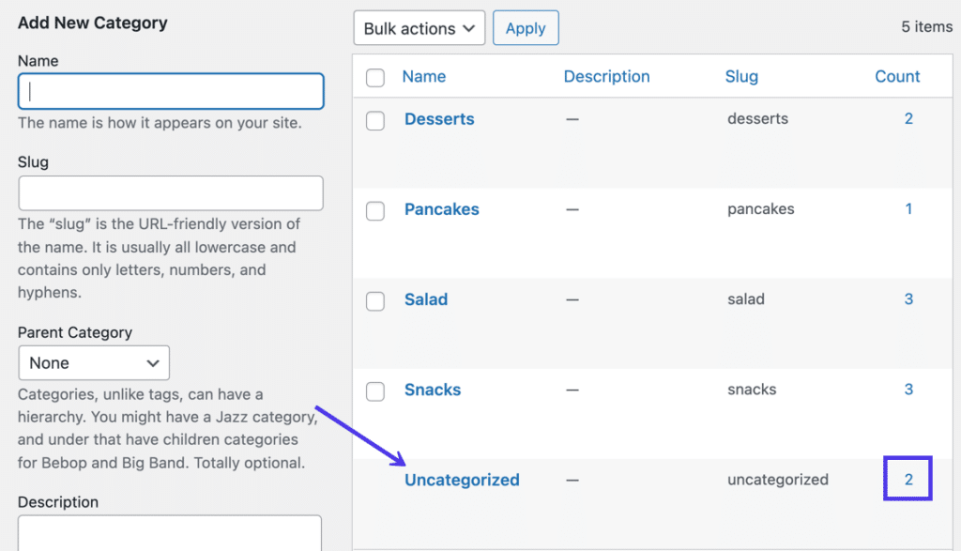The height and width of the screenshot is (551, 961).
Task: Tick the checkbox beside Snacks
Action: pyautogui.click(x=374, y=391)
